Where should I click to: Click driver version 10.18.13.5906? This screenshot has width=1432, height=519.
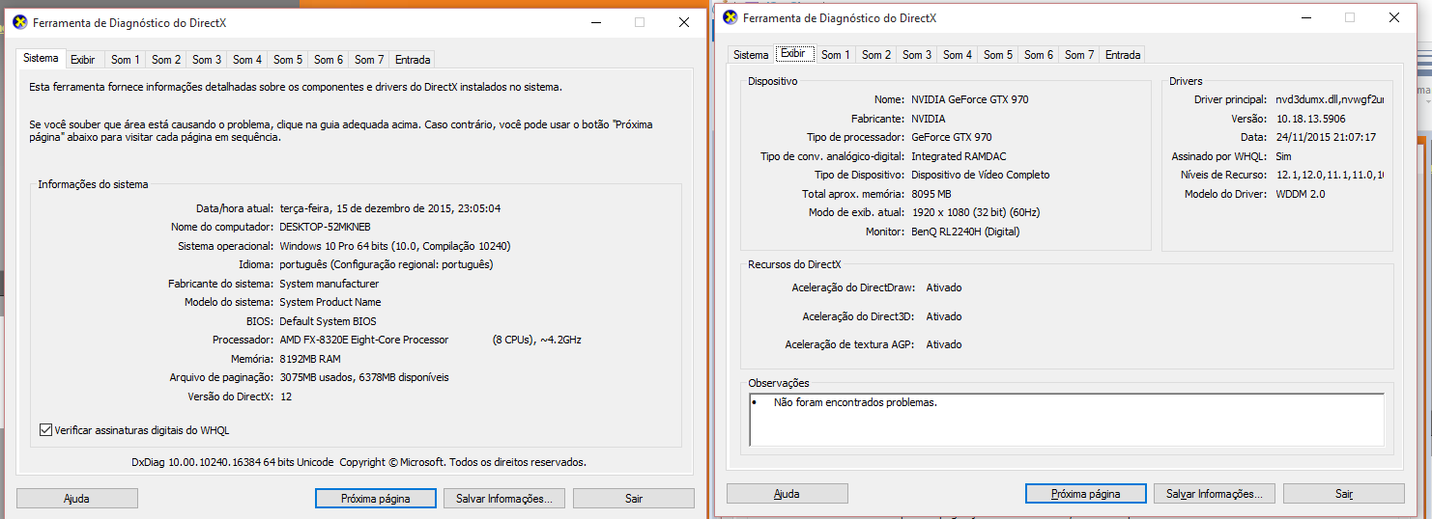pyautogui.click(x=1311, y=119)
